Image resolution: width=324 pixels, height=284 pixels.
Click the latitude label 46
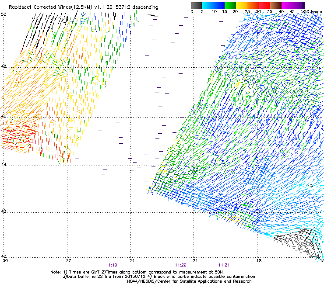(4, 116)
